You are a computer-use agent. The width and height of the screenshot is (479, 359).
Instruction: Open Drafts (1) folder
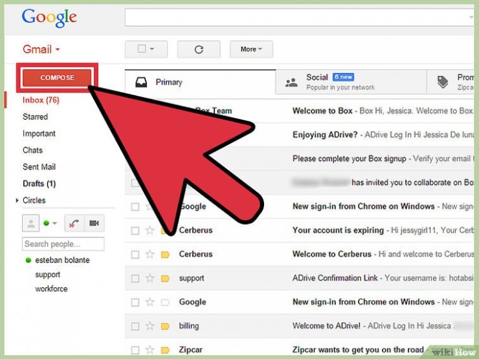click(x=39, y=184)
